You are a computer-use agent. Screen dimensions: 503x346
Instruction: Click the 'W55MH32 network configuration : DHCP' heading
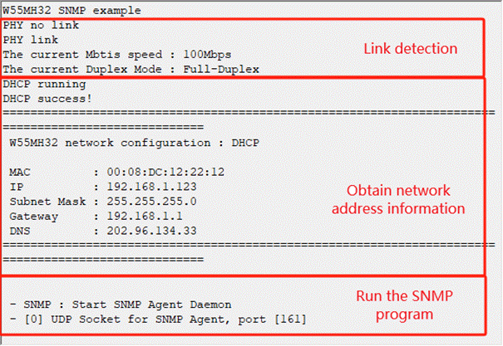tap(135, 143)
